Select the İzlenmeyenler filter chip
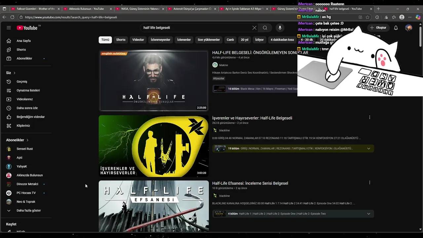Viewport: 423px width, 238px height. [161, 40]
